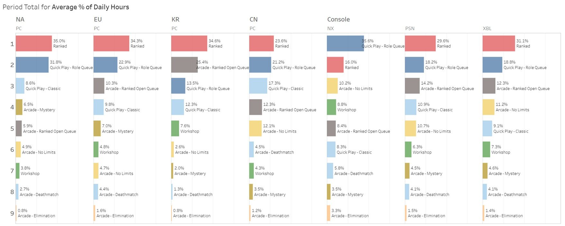Click EU Arcade - Ranked Open Queue bar
The height and width of the screenshot is (226, 565).
click(x=99, y=86)
